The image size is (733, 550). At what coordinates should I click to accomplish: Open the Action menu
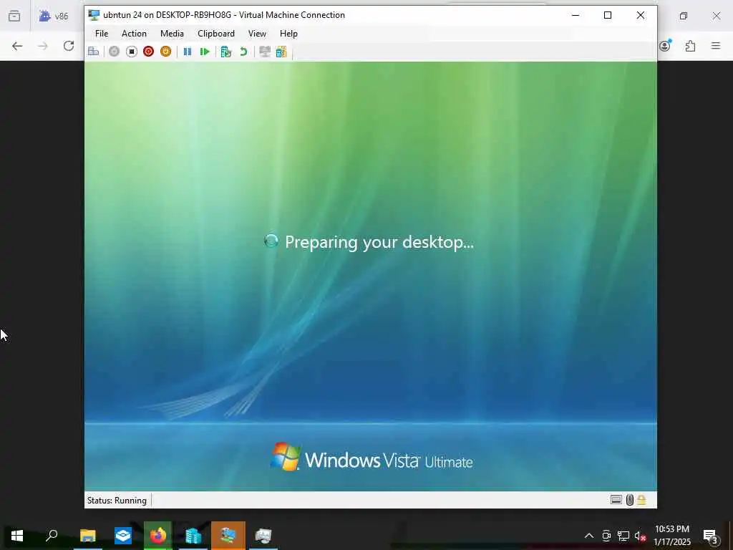pos(134,34)
